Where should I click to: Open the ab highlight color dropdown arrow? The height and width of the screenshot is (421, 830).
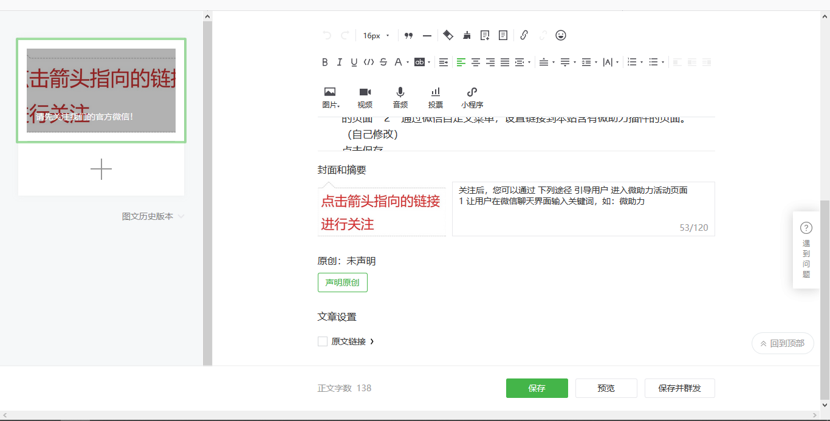tap(429, 62)
